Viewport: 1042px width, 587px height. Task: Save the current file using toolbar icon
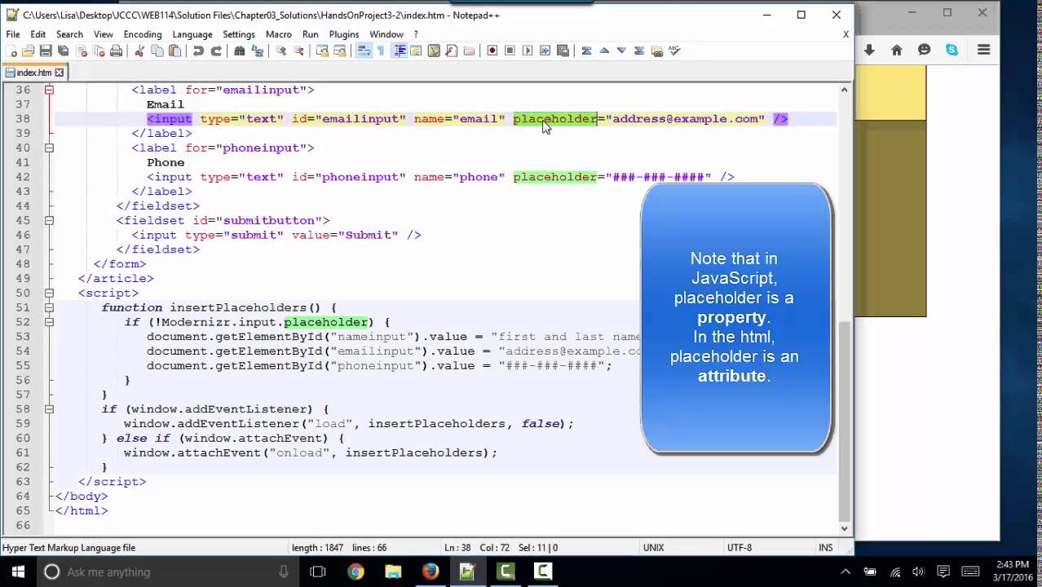coord(46,51)
